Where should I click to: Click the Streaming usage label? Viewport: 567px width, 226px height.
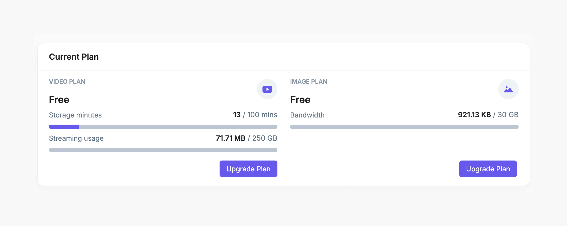(x=76, y=138)
